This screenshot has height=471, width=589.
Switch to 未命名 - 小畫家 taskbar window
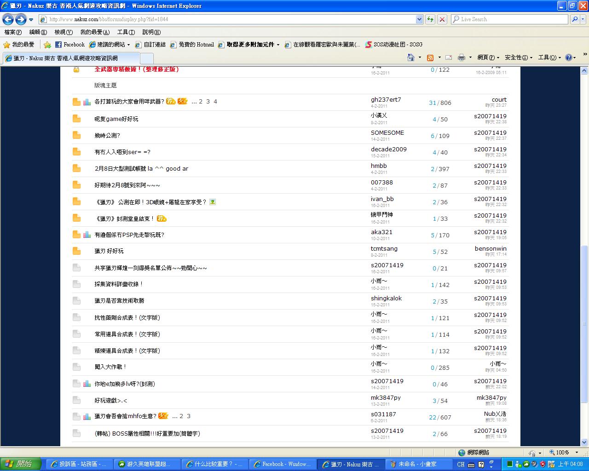pyautogui.click(x=417, y=464)
